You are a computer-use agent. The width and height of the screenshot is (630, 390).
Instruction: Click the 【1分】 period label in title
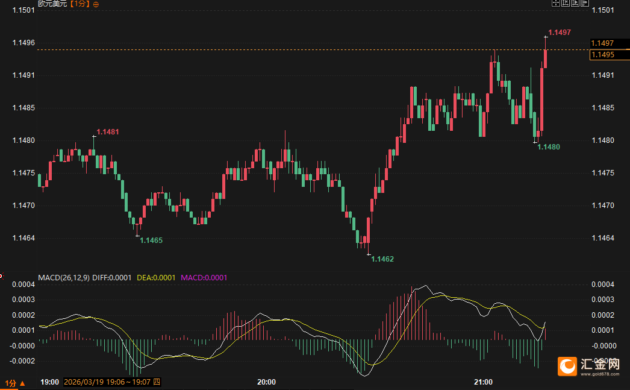pyautogui.click(x=79, y=4)
